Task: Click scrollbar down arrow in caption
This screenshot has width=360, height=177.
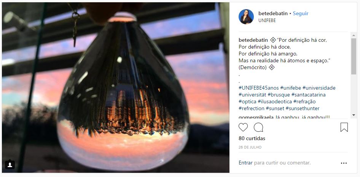Action: click(354, 115)
